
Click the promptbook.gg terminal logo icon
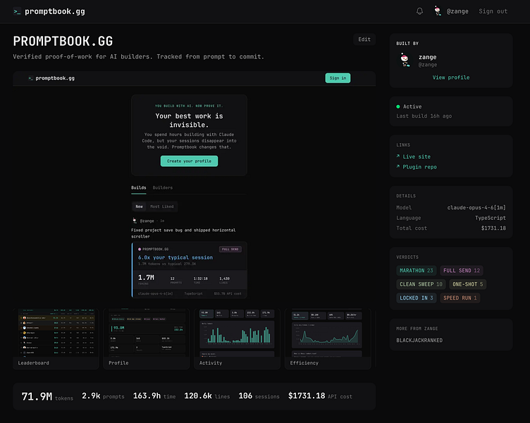17,11
